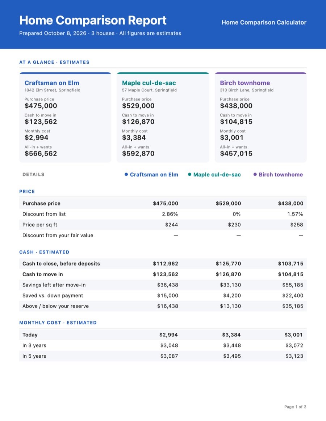Click All-in + wants value $457,015
Viewport: 326px width, 421px height.
[236, 154]
